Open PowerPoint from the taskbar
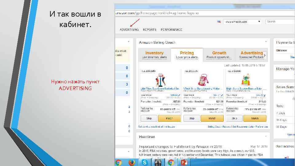Viewport: 295px width, 166px height. coord(184,162)
